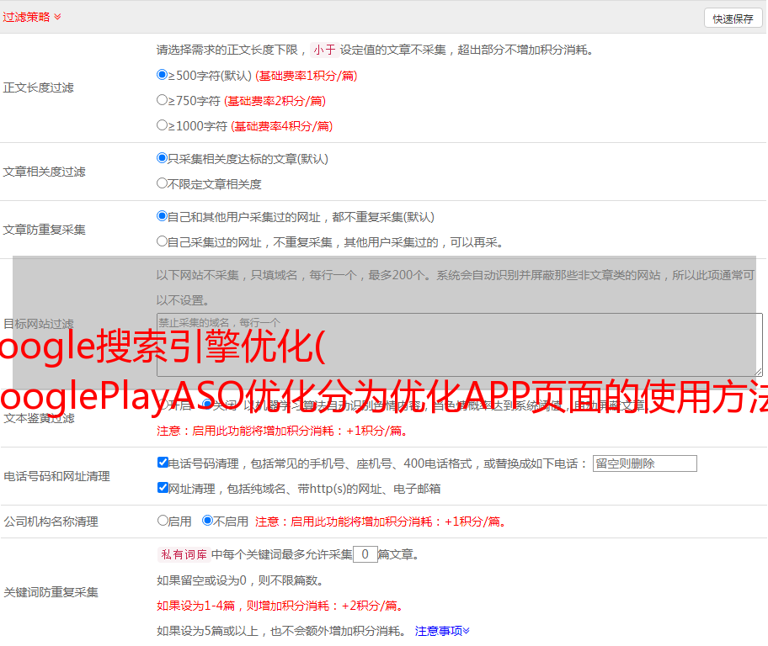Select 自己和其他用户采集过的网址 no-repeat option
This screenshot has height=646, width=768.
click(163, 216)
